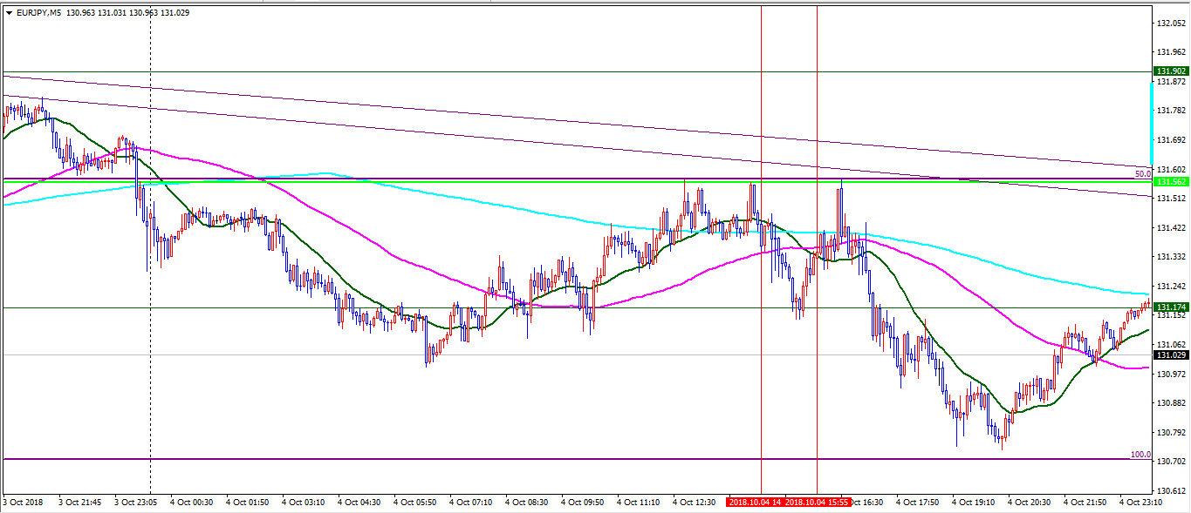Click the red 2018.10.04 15:55 time label
The width and height of the screenshot is (1191, 513).
tap(816, 503)
